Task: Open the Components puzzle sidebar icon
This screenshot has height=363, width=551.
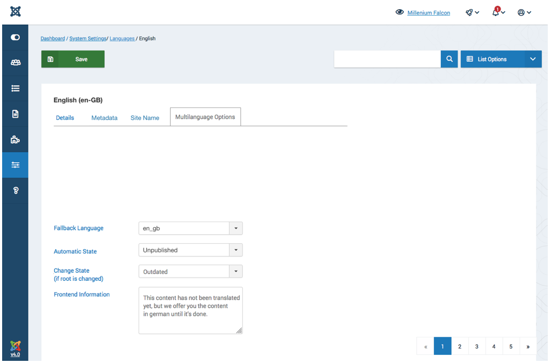Action: 15,140
